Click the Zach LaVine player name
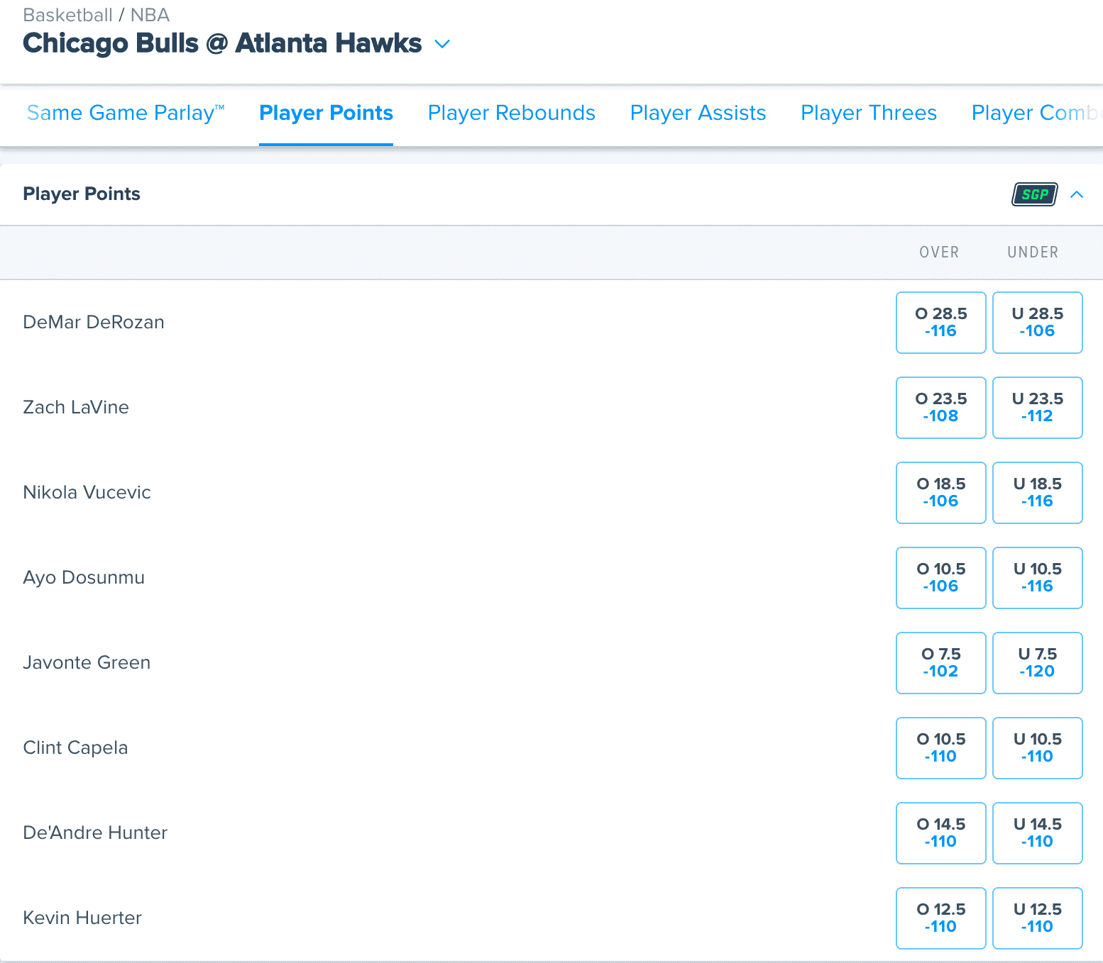 click(x=76, y=407)
